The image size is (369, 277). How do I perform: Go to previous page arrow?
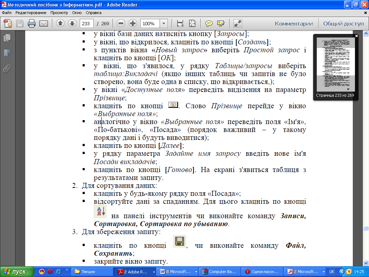[60, 23]
